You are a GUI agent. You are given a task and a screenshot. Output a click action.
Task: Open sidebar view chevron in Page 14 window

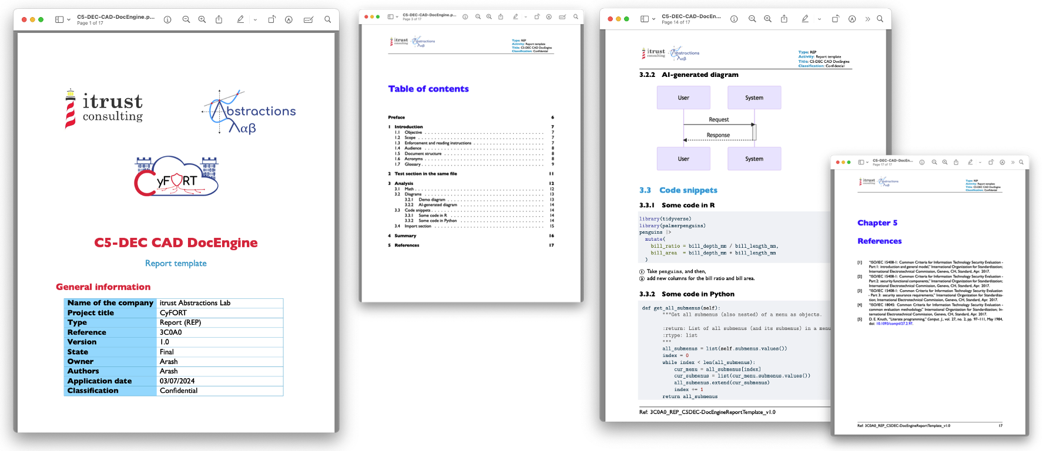point(653,19)
